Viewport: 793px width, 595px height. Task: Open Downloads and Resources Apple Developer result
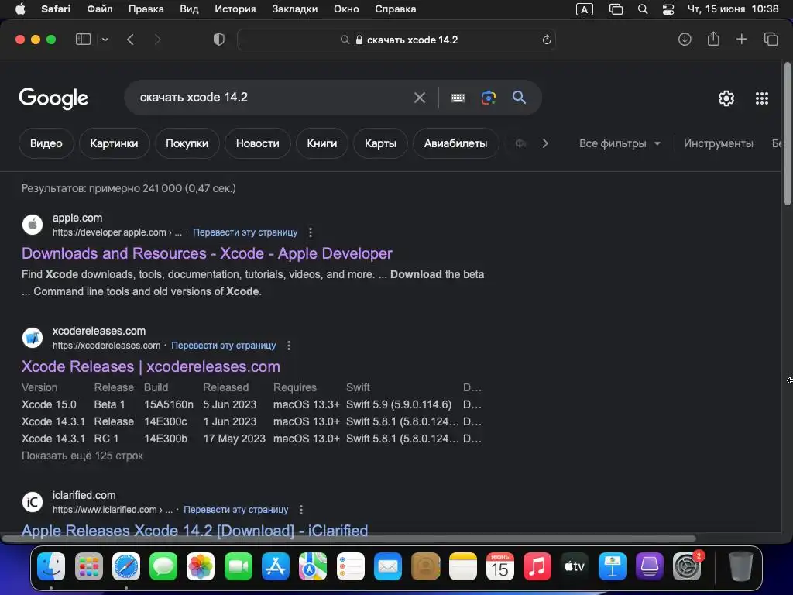(207, 253)
